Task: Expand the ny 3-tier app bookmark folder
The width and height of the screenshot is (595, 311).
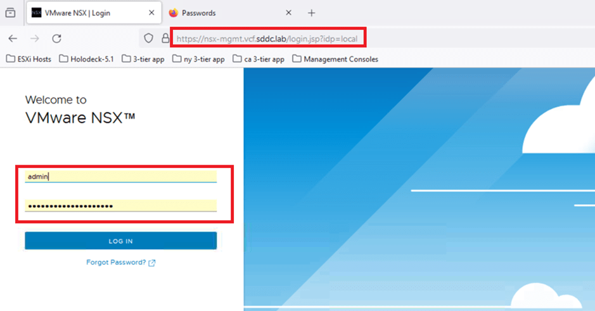Action: pos(198,59)
